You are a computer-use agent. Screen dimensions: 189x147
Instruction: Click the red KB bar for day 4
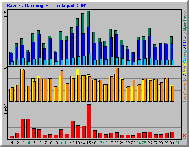click(28, 128)
